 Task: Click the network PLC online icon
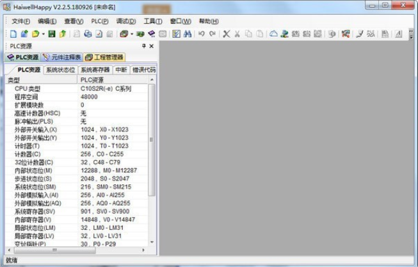coord(285,34)
